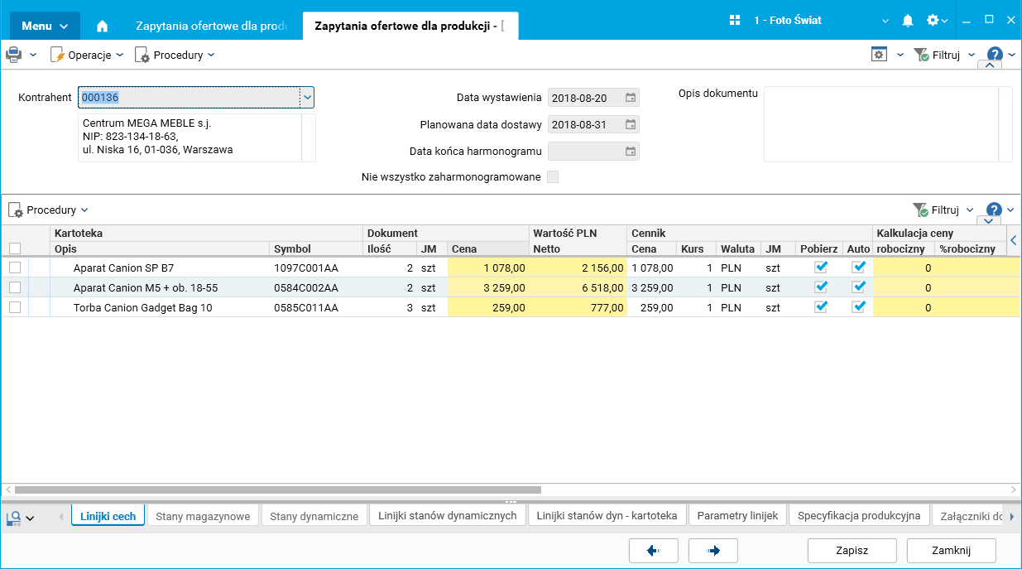Open calendar for Data wystawienia
1022x569 pixels.
point(631,98)
